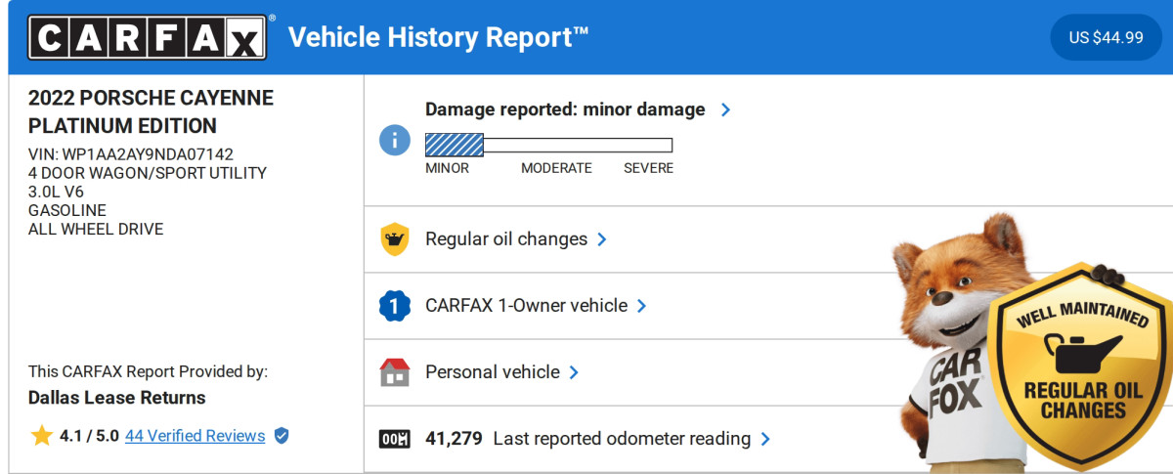
Task: Expand Damage reported details chevron
Action: (x=725, y=109)
